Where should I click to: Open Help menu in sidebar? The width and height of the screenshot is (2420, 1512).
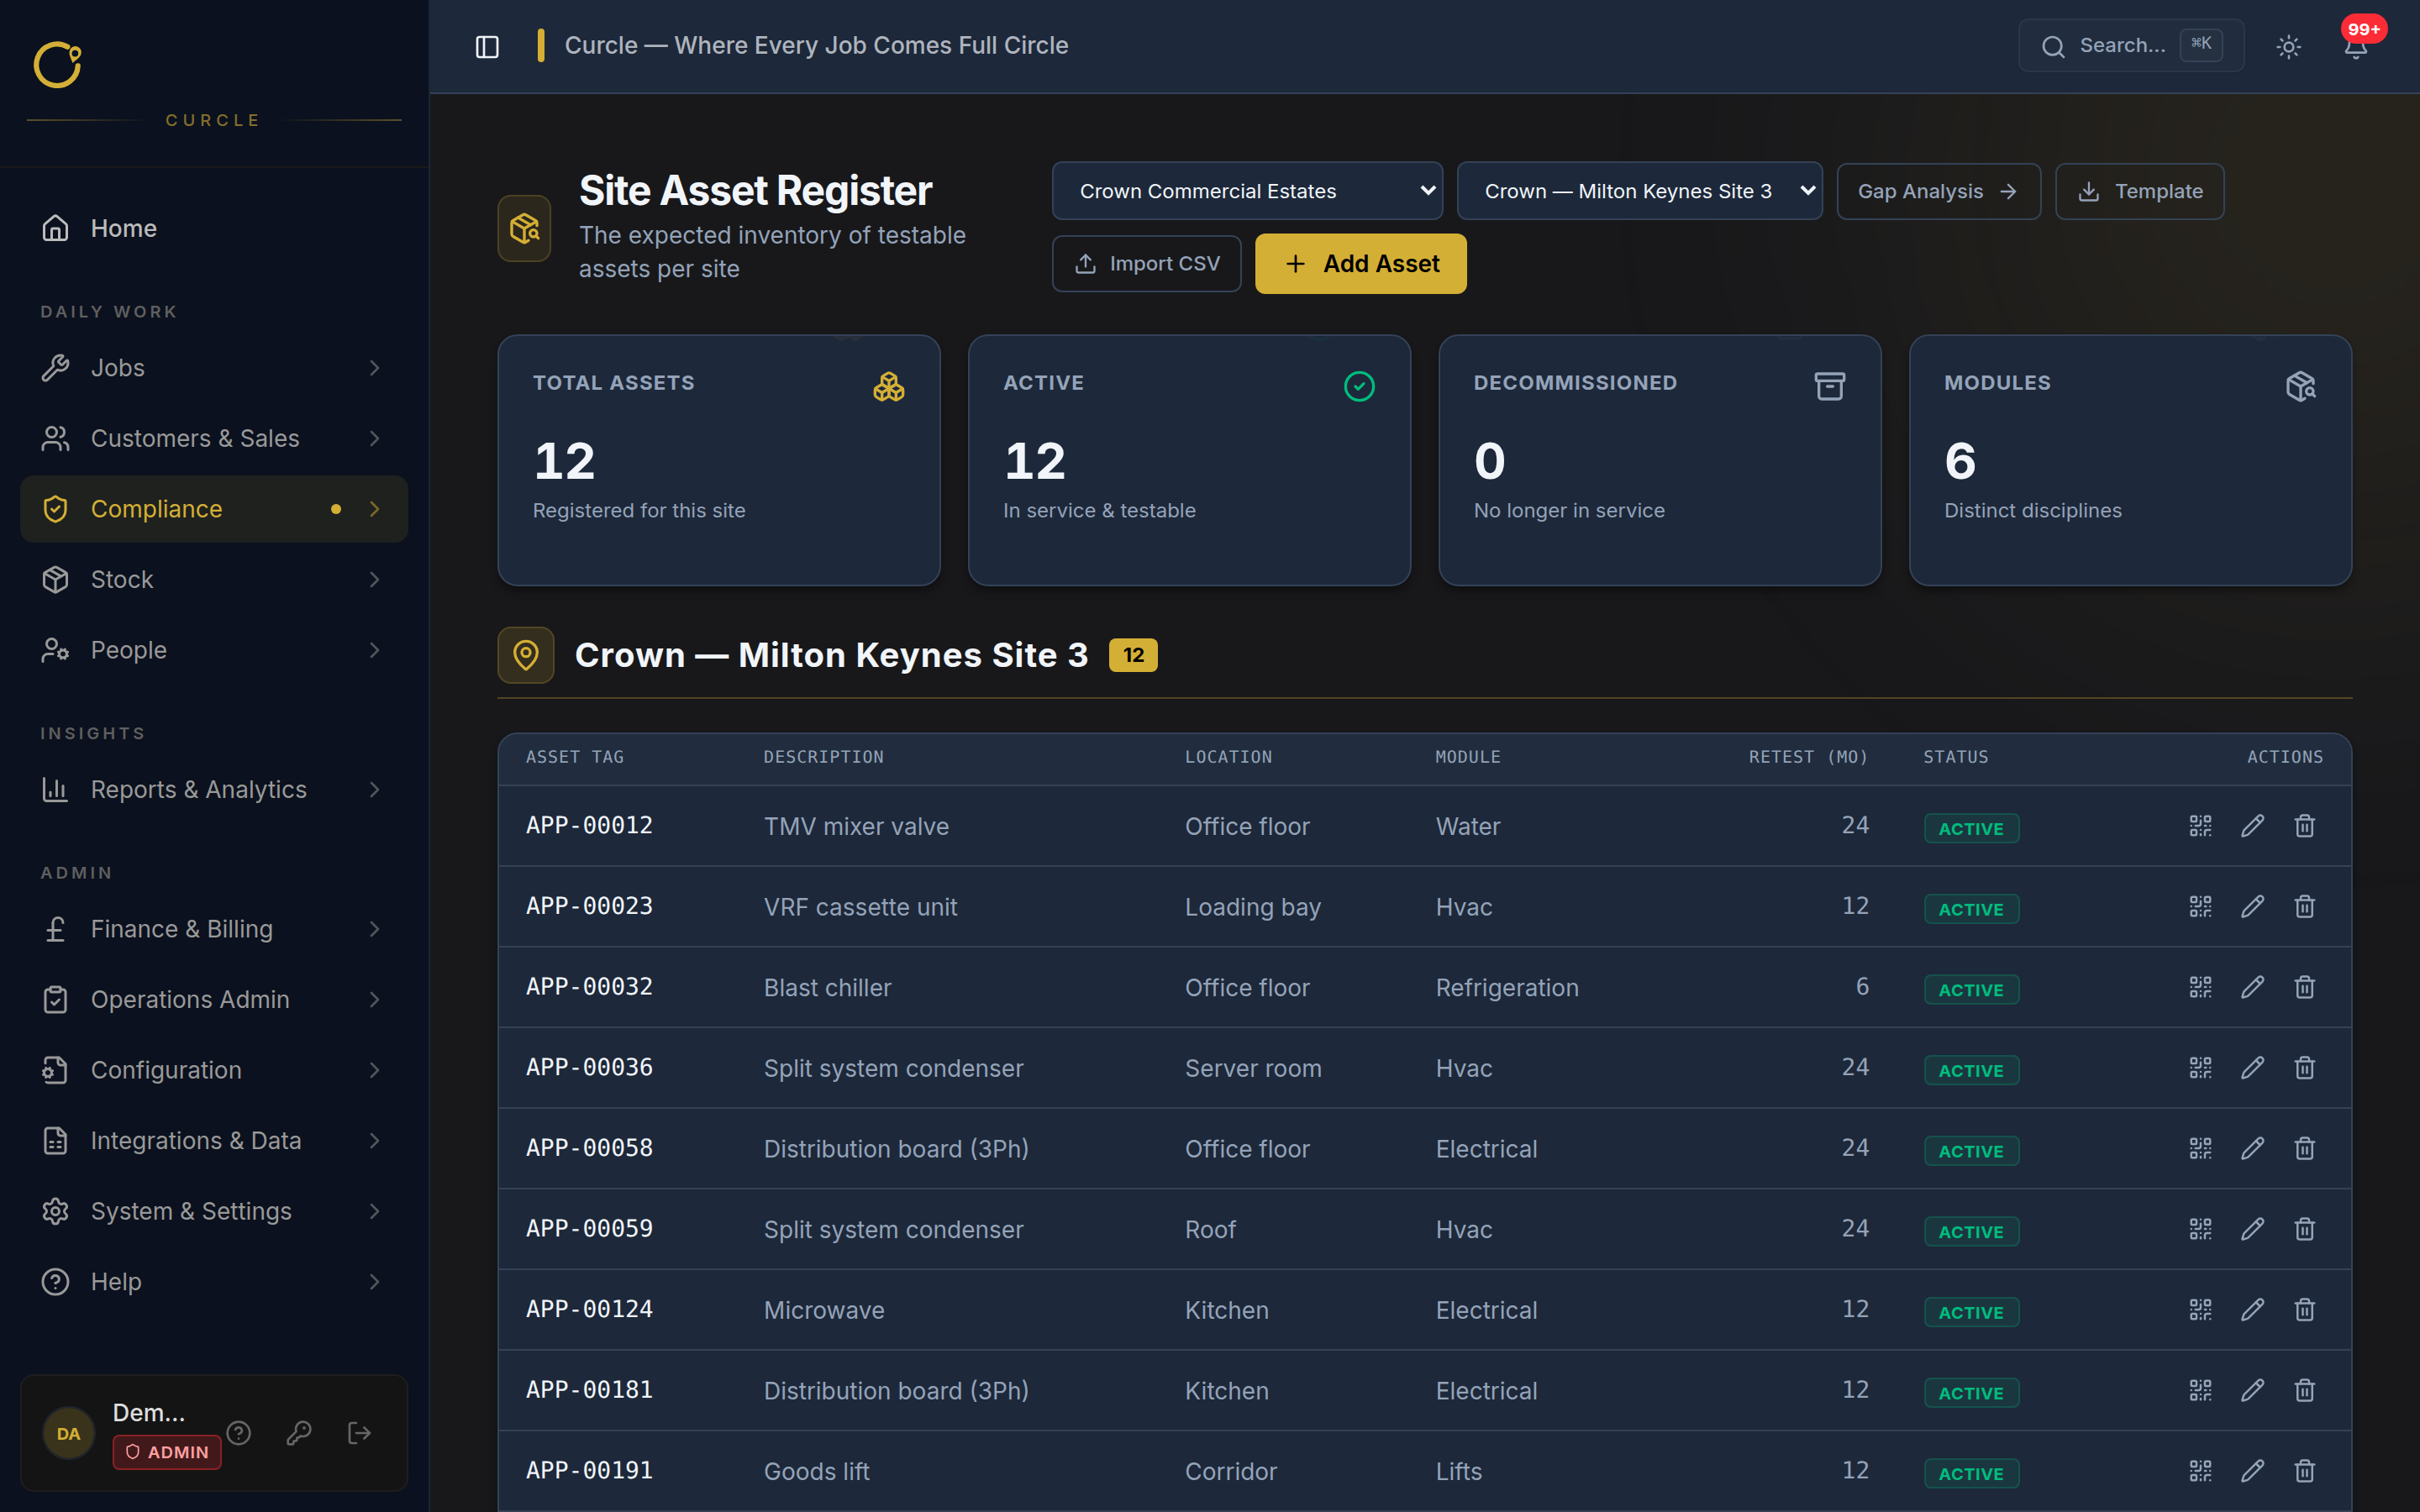pos(214,1282)
